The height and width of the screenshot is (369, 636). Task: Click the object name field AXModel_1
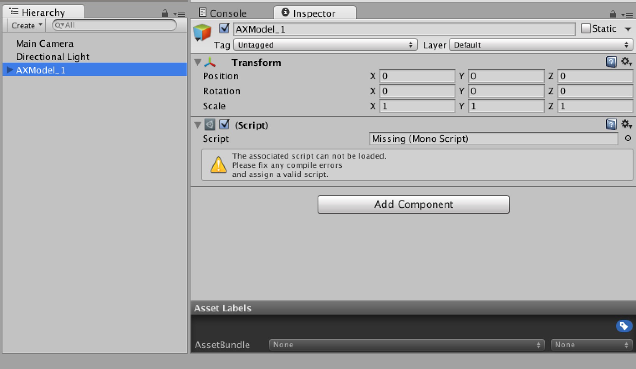(404, 29)
